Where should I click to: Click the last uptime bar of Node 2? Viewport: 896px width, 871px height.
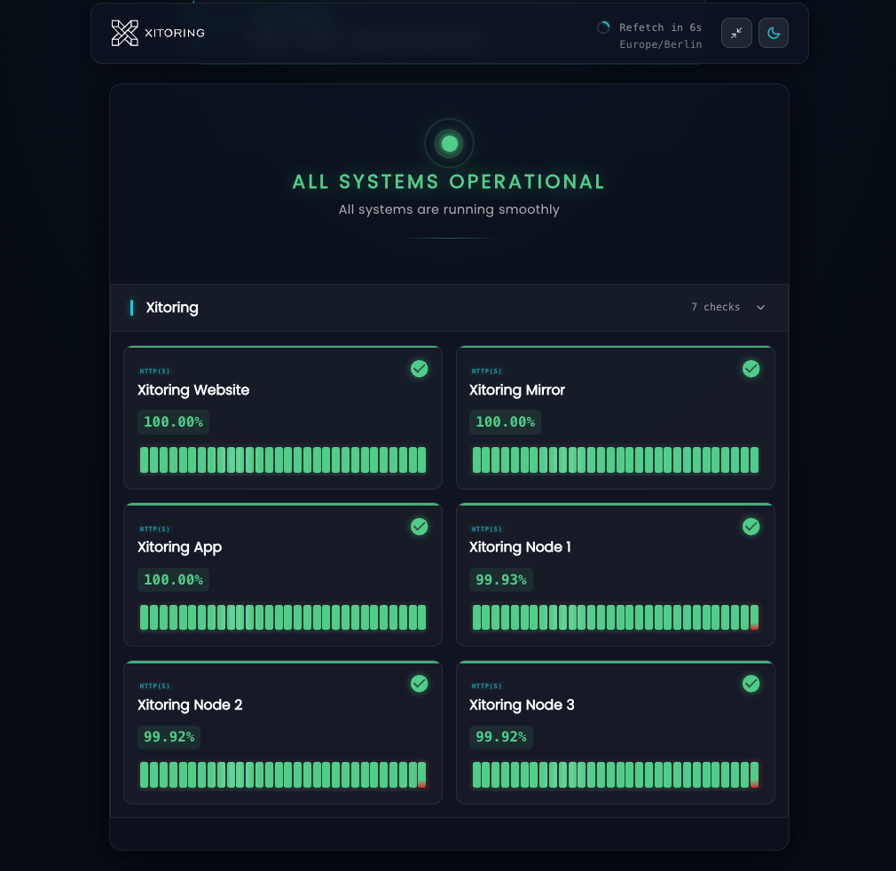pyautogui.click(x=421, y=774)
